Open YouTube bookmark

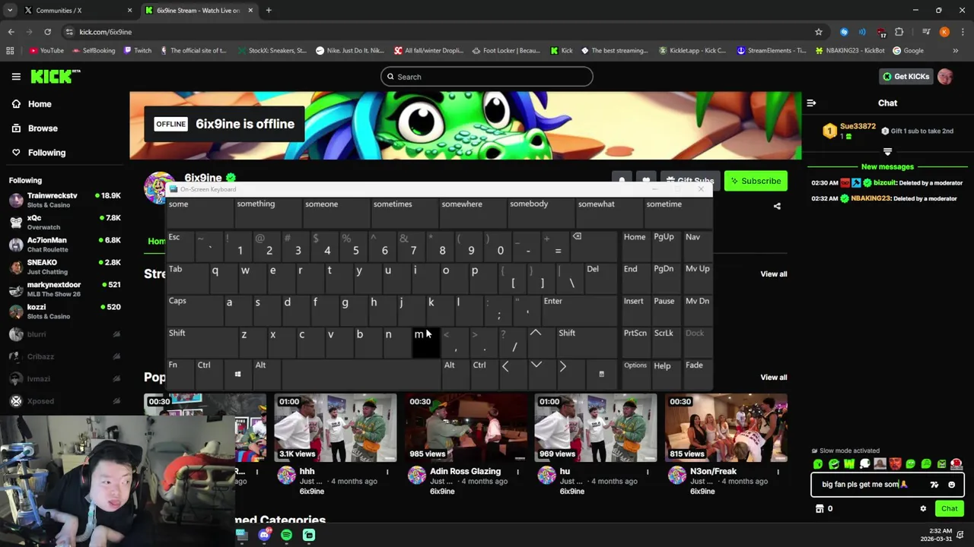46,51
